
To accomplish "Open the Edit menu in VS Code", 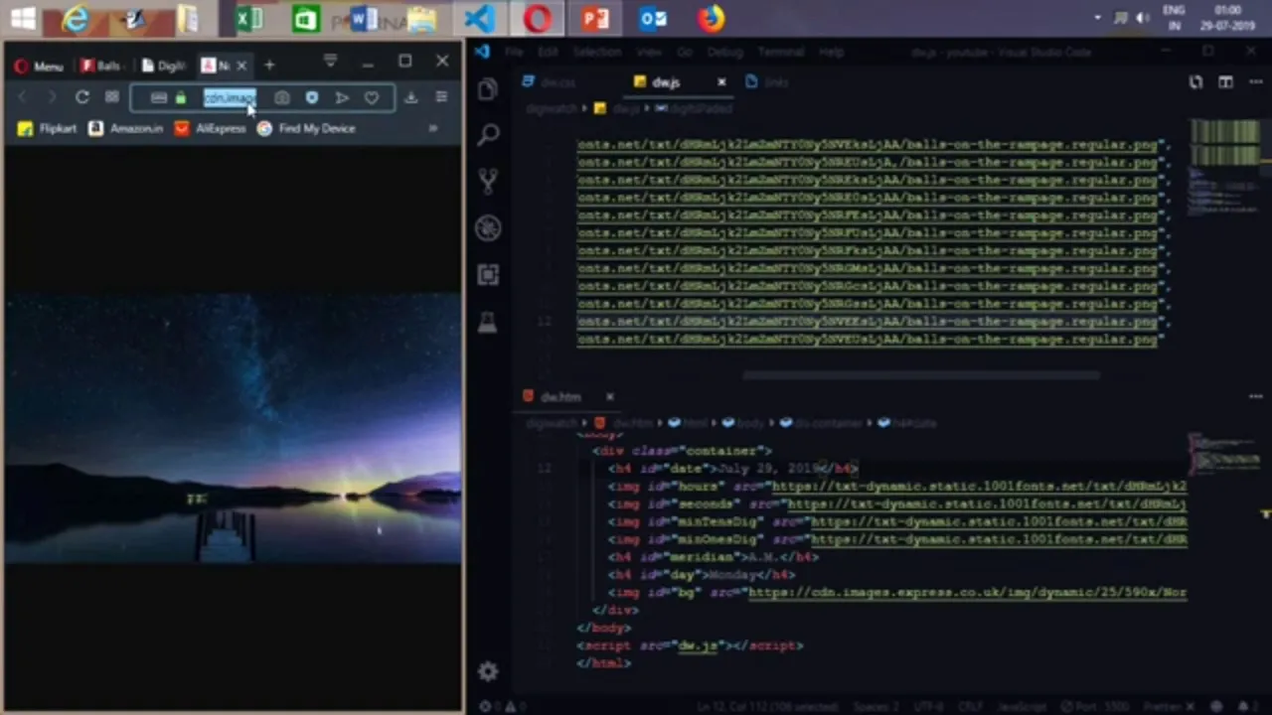I will [548, 52].
